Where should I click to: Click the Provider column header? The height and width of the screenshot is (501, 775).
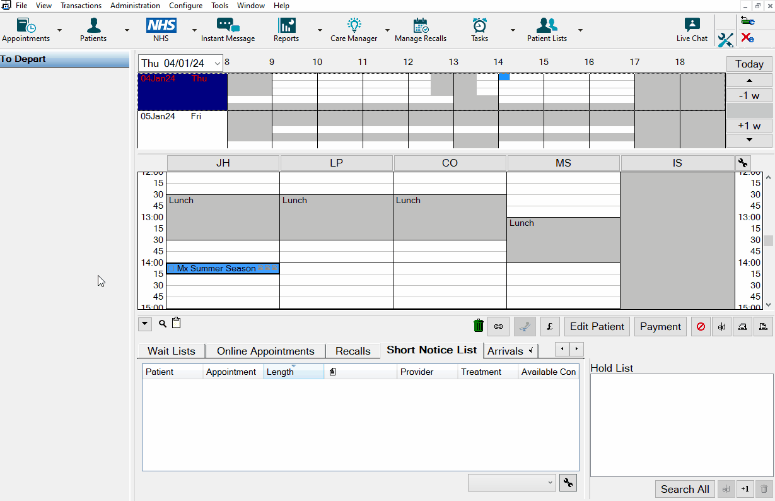click(x=428, y=372)
